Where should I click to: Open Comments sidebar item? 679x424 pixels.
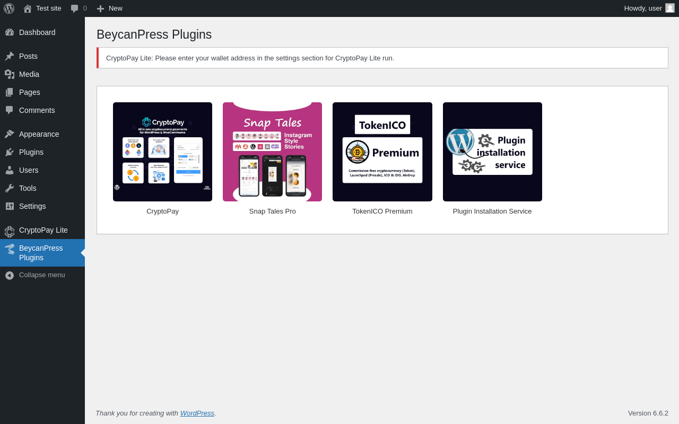[x=42, y=110]
